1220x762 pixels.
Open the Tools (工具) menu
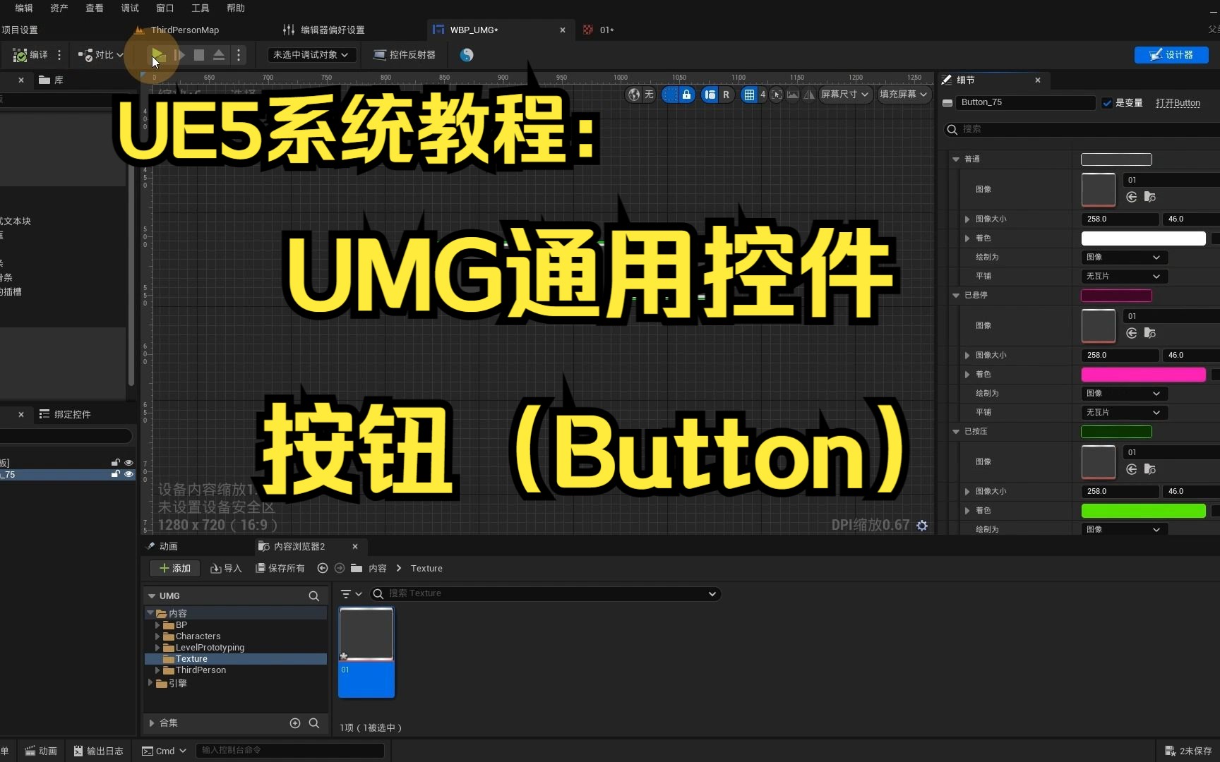[201, 8]
